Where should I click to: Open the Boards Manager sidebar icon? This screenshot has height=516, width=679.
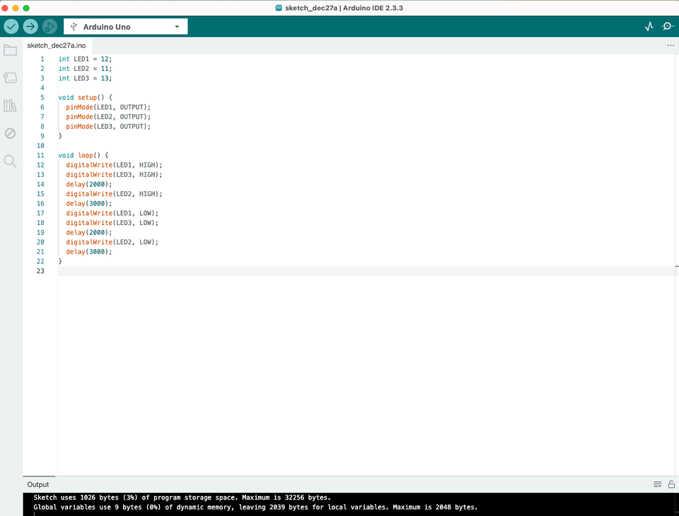(10, 78)
